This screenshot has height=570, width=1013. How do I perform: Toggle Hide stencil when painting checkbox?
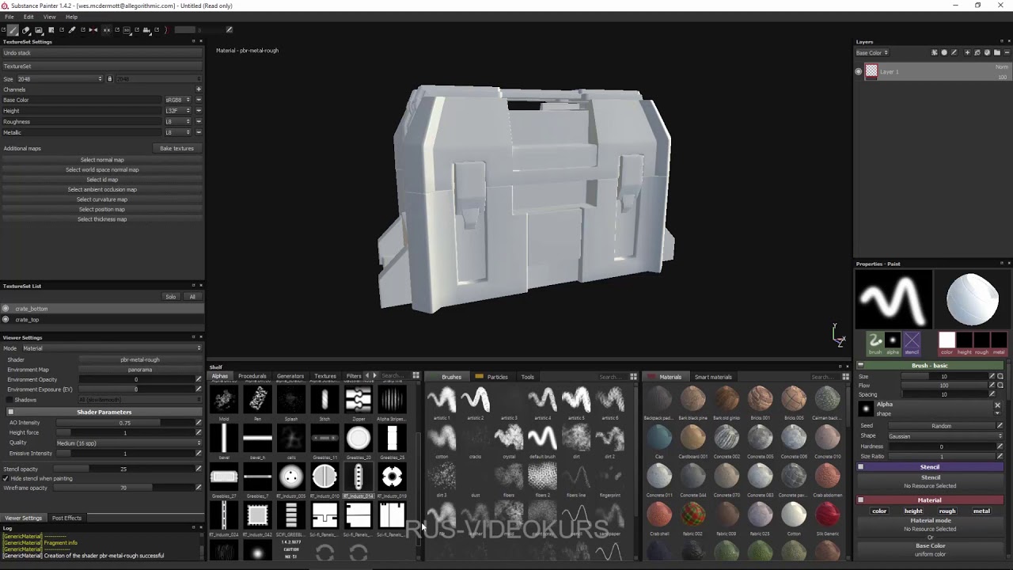coord(6,479)
